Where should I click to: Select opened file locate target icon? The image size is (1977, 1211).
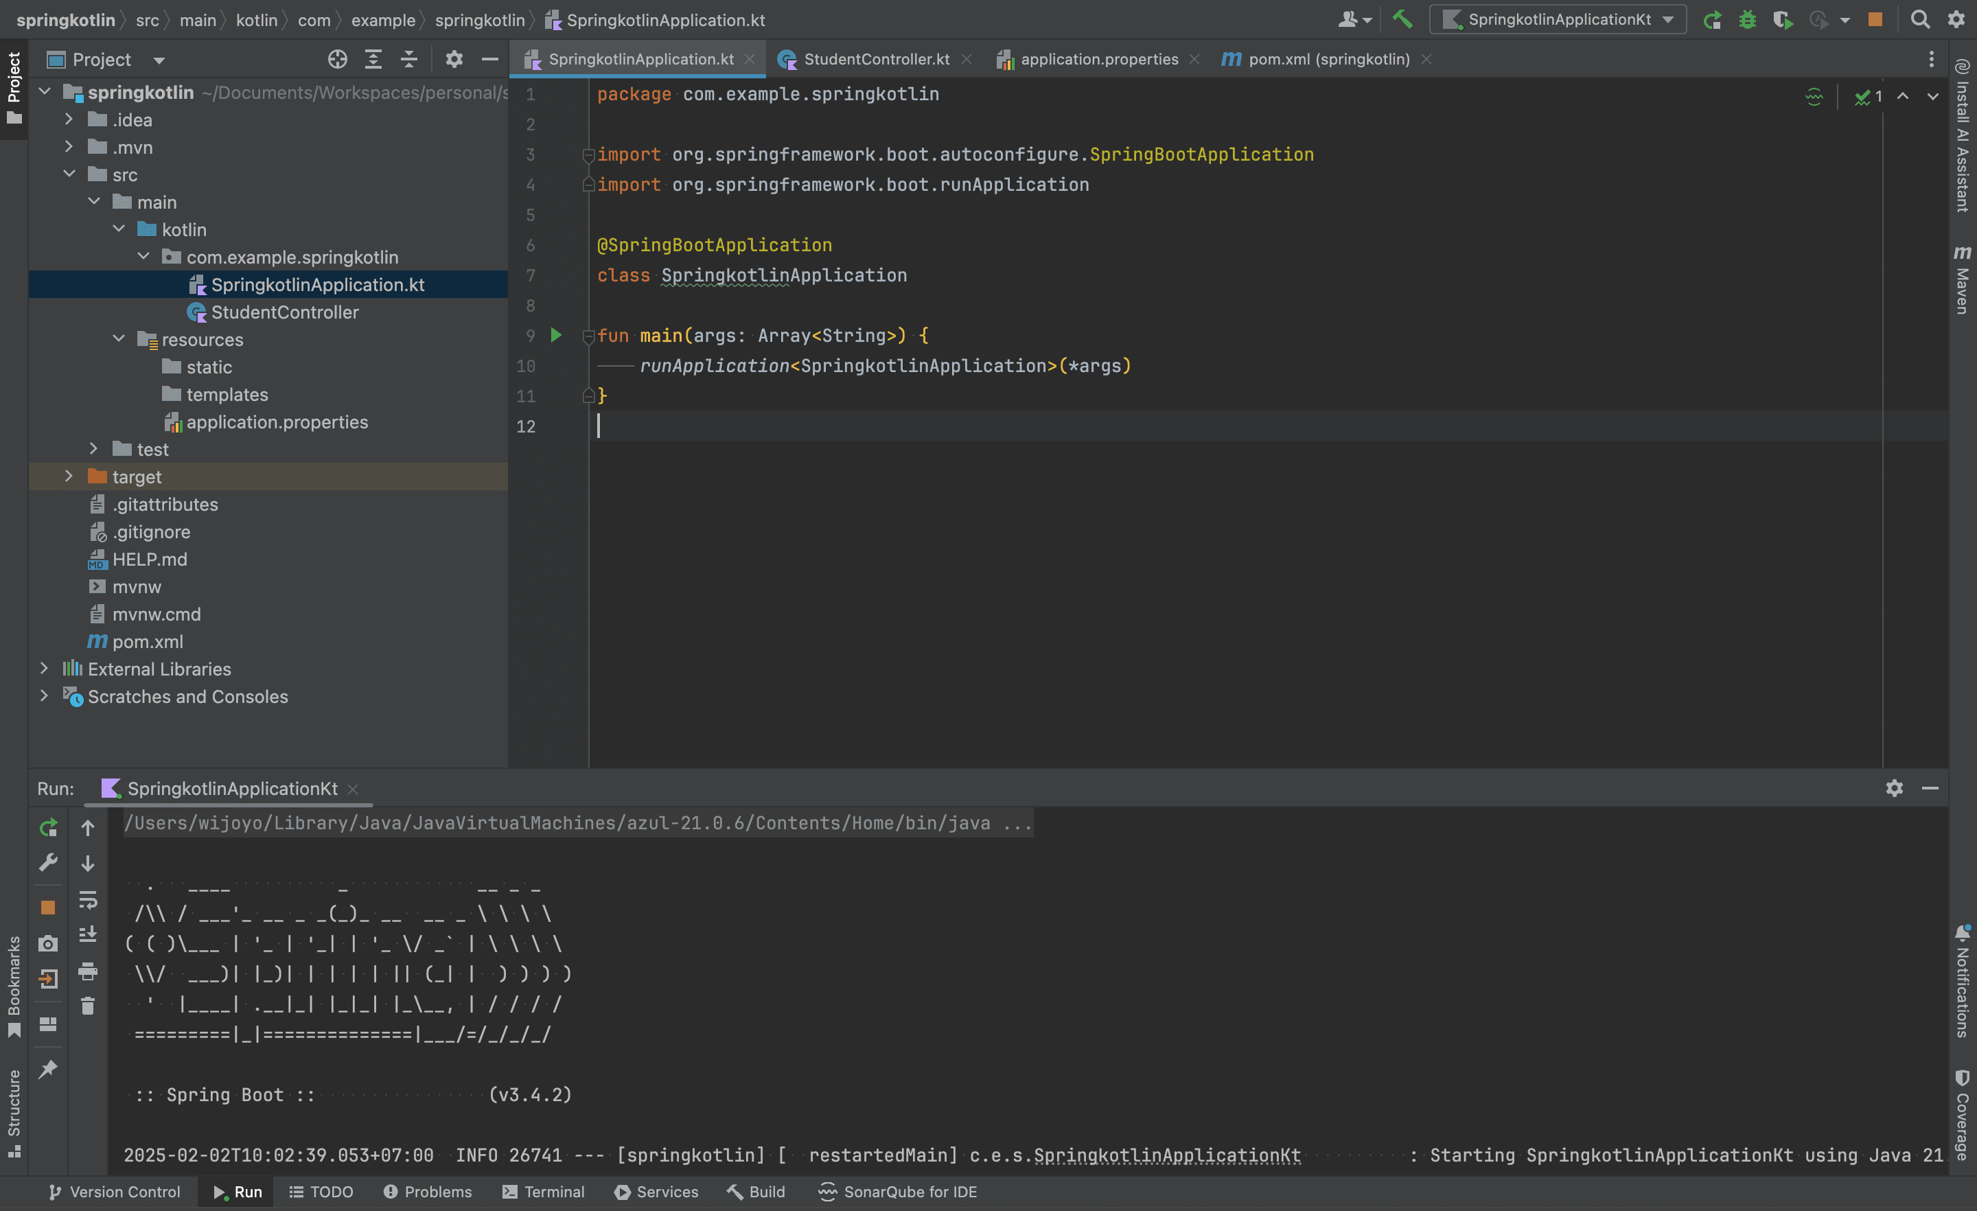point(337,58)
